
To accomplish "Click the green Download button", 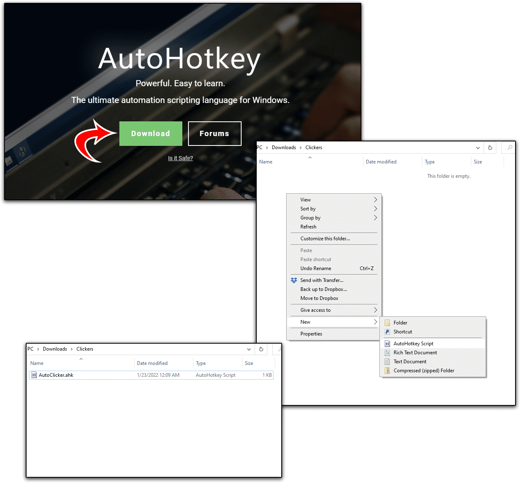I will pyautogui.click(x=150, y=134).
